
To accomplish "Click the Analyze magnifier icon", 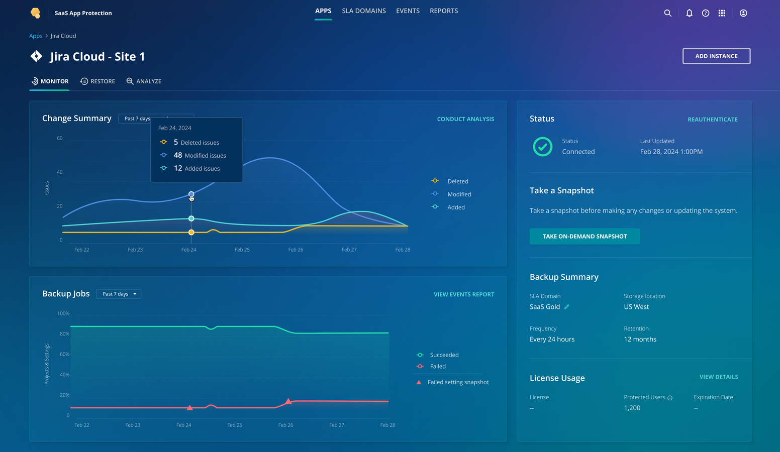I will click(130, 81).
